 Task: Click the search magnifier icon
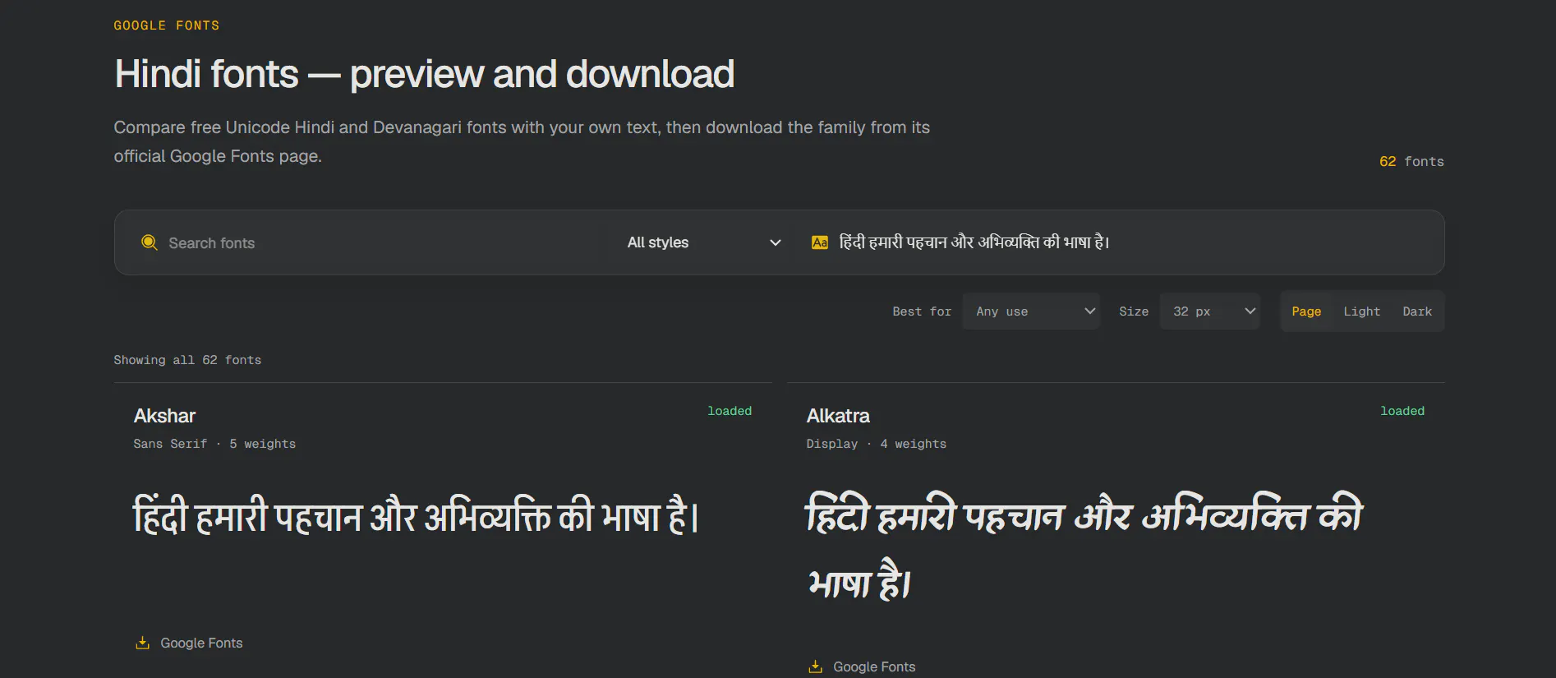150,242
